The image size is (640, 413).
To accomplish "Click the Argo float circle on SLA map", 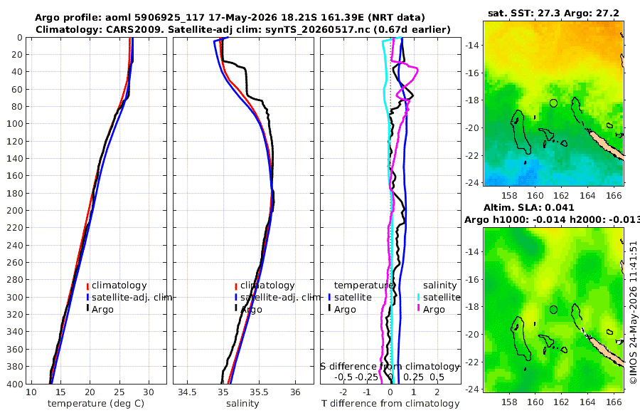I will [553, 310].
